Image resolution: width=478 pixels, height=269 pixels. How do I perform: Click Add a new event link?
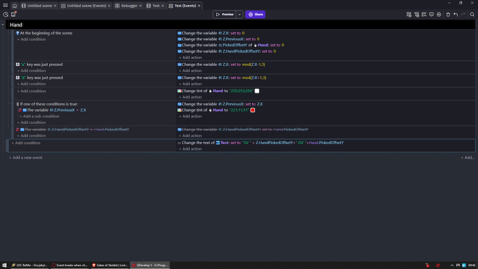(26, 157)
